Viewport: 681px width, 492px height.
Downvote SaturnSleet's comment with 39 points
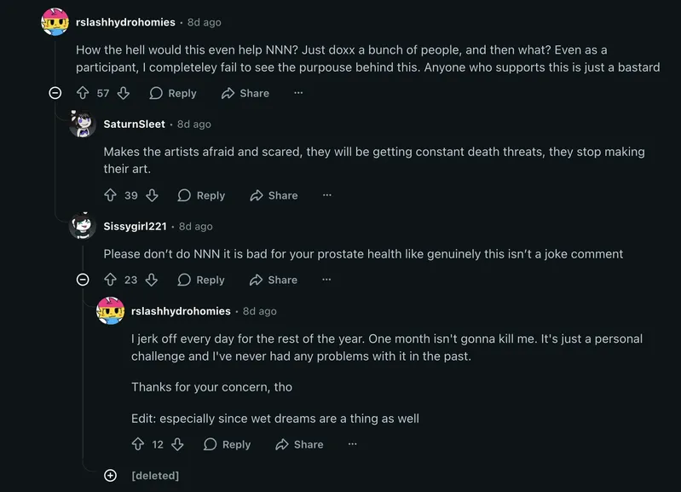click(152, 195)
